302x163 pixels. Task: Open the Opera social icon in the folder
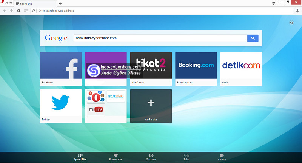96,97
